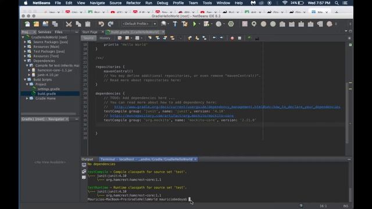Click the Profile Project toolbar icon

pos(219,24)
